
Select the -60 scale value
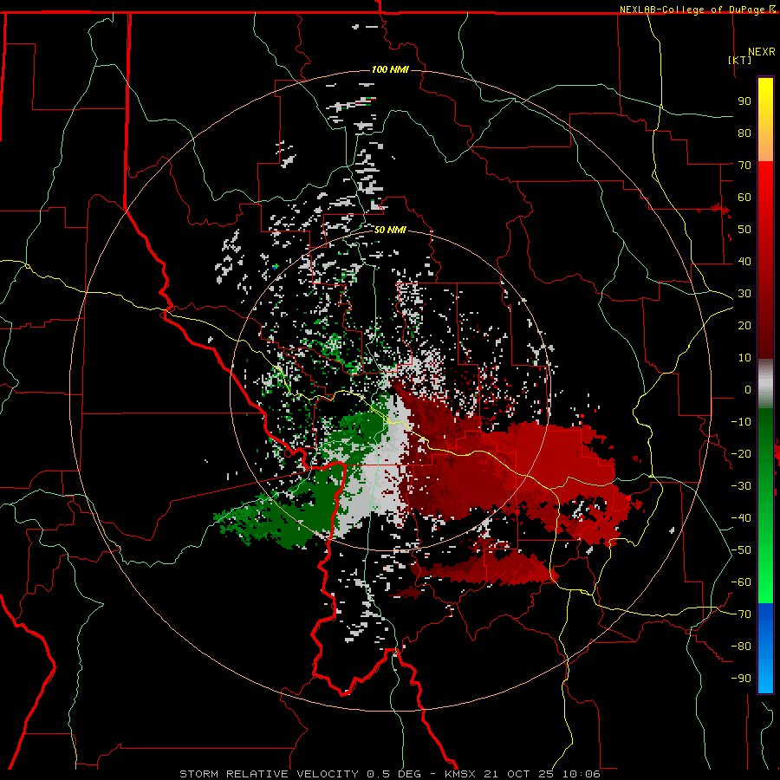tap(741, 582)
